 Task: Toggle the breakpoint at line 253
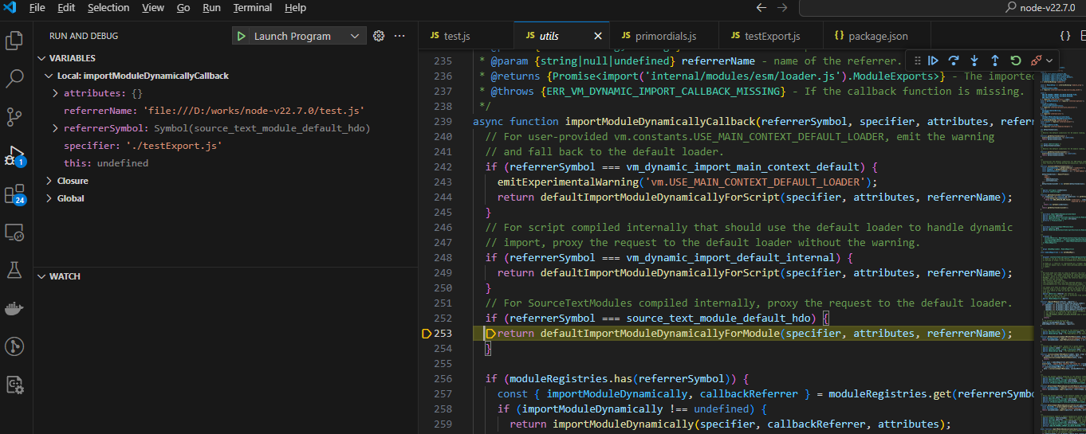pyautogui.click(x=427, y=334)
